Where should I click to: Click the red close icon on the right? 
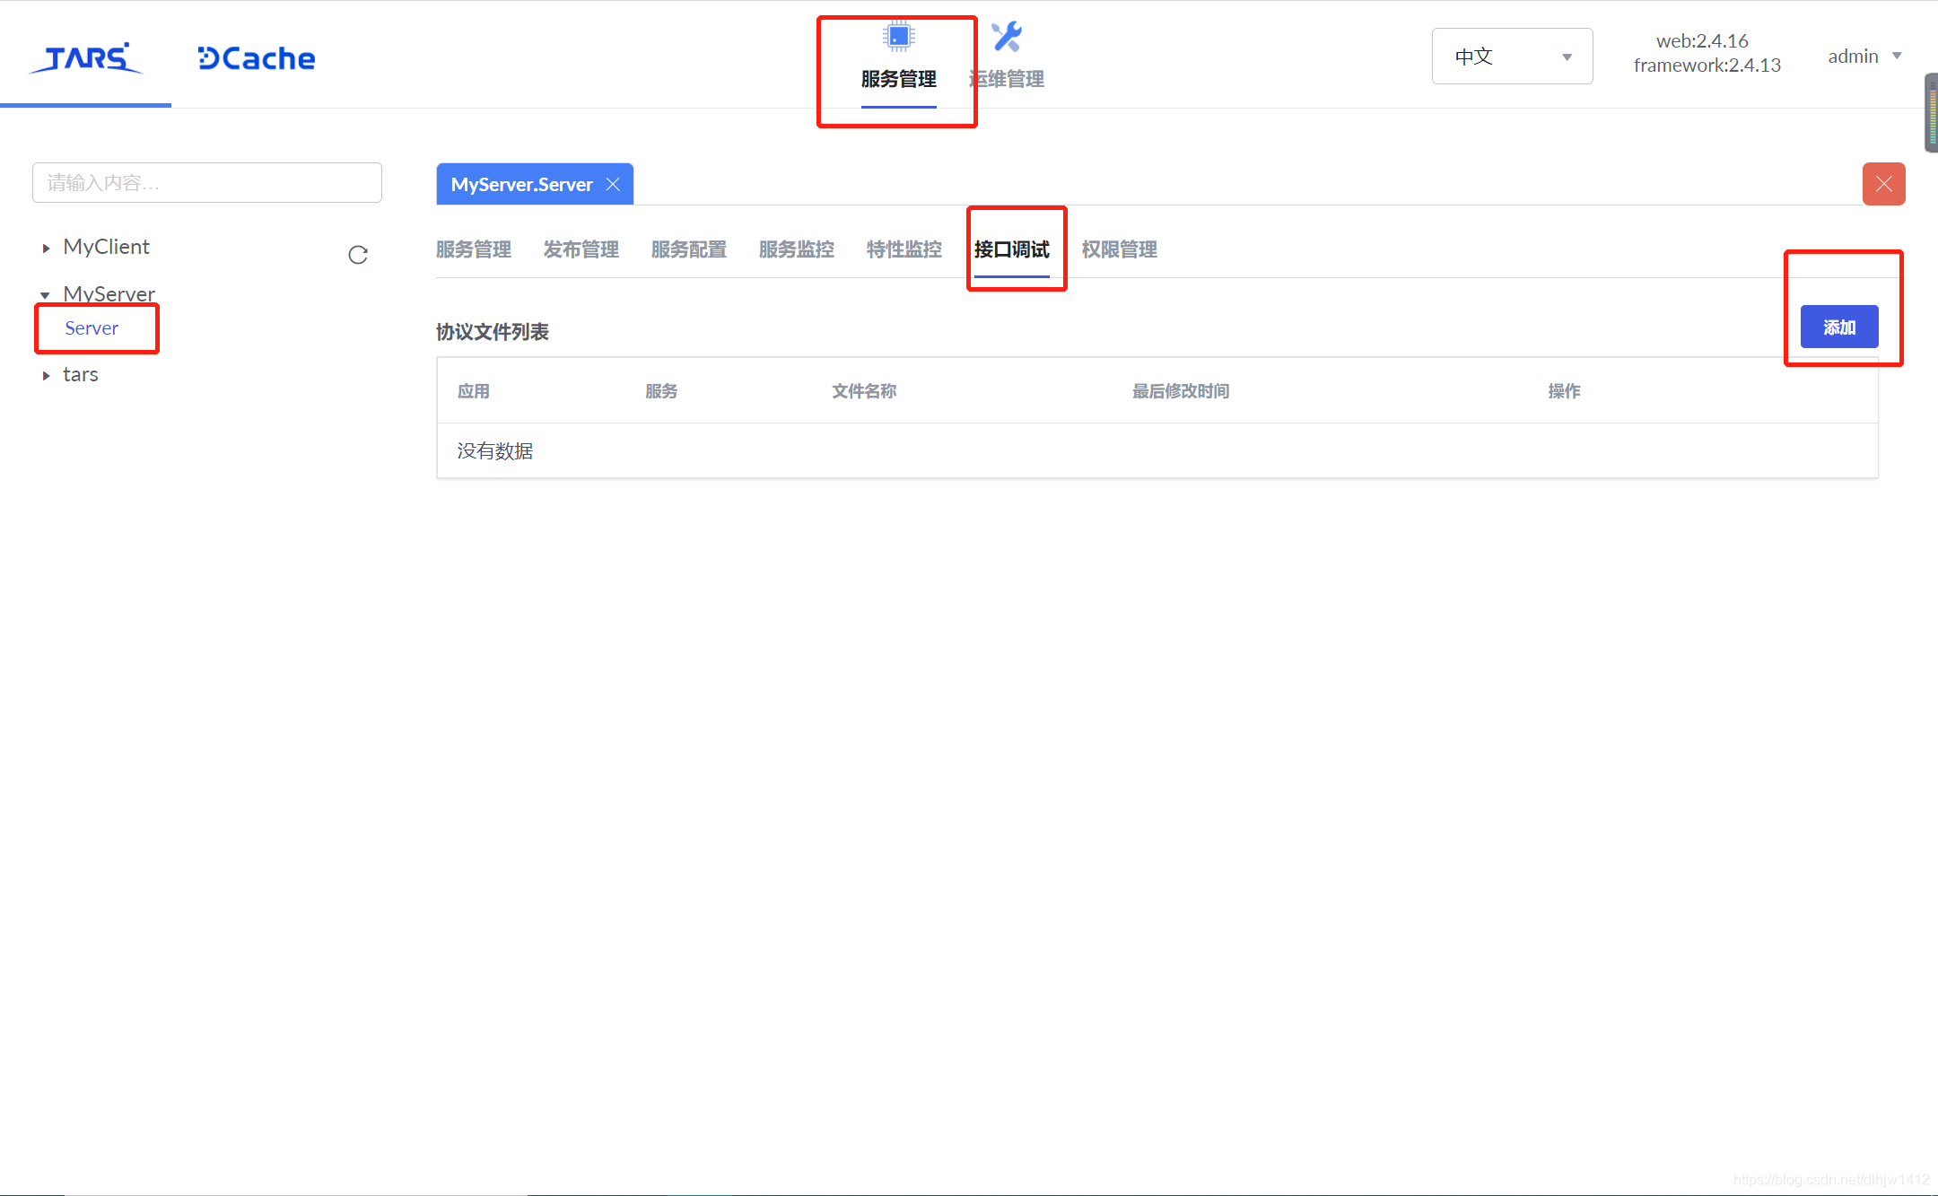[x=1883, y=184]
